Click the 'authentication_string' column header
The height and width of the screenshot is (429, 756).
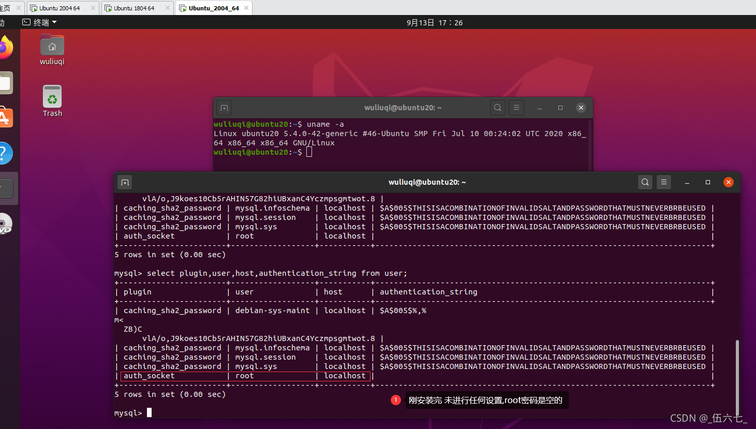pos(428,292)
